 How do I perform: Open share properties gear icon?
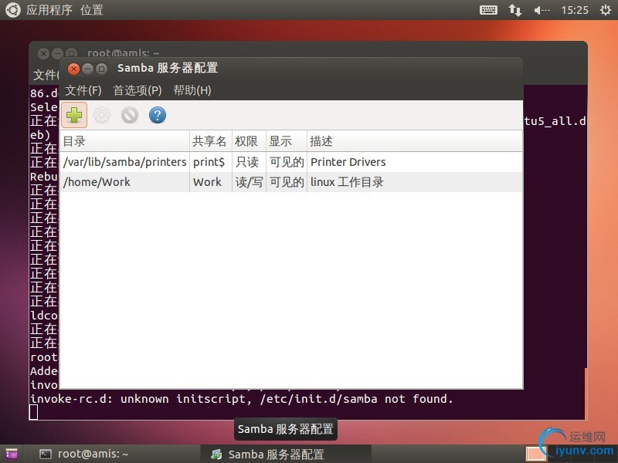click(x=102, y=115)
